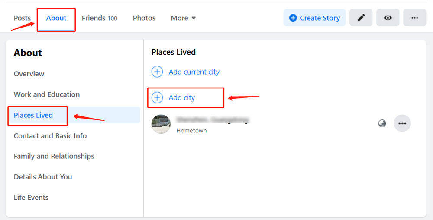
Task: Open the About tab
Action: [x=56, y=18]
